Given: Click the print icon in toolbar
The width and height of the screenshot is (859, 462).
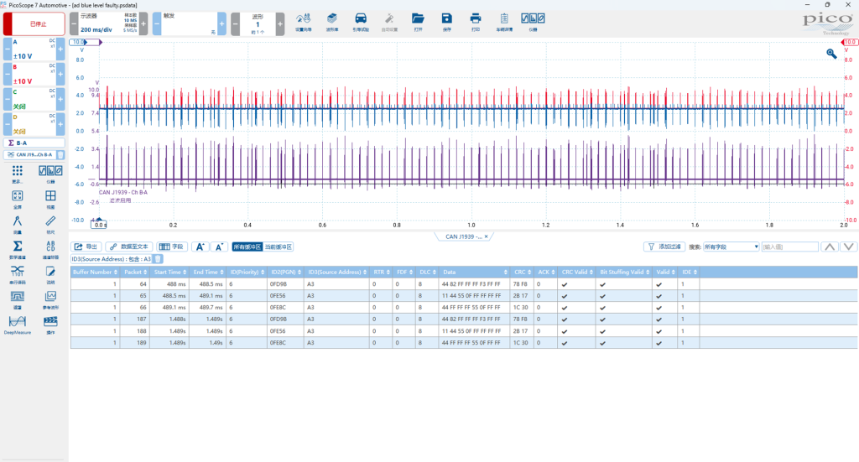Looking at the screenshot, I should click(476, 21).
